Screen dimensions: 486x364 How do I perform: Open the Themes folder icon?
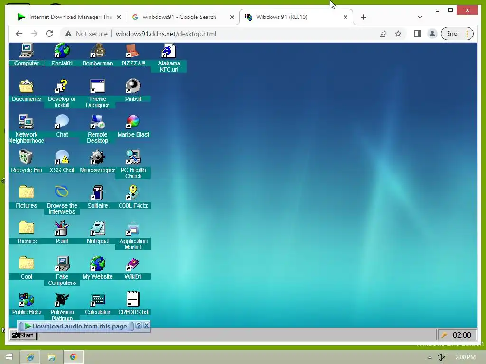[27, 233]
